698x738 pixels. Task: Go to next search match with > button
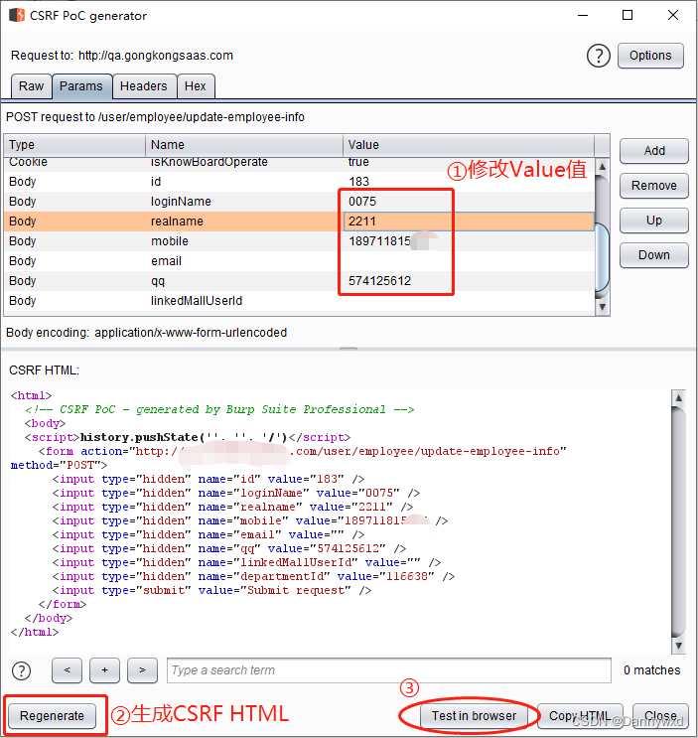click(142, 670)
